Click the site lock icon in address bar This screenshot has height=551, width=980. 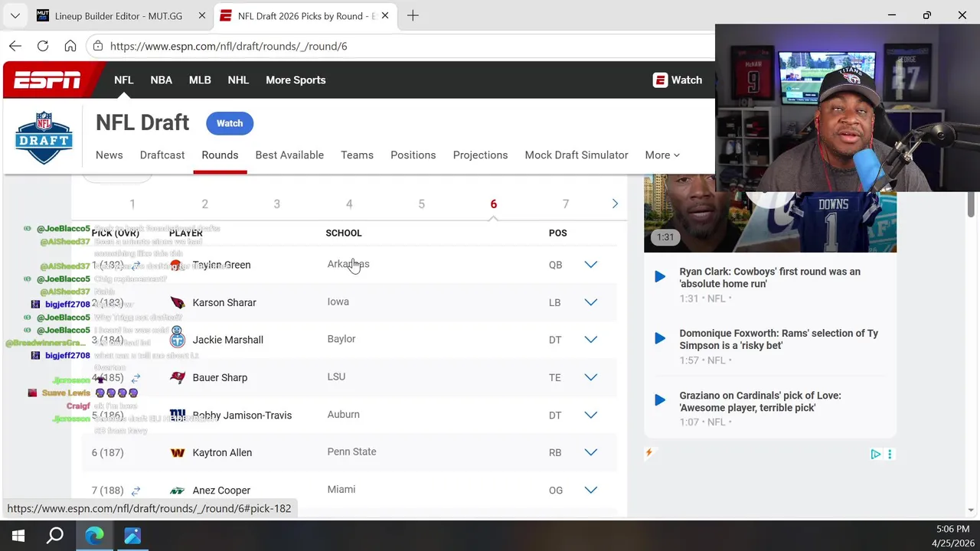98,46
